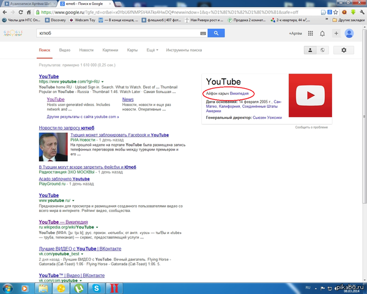The width and height of the screenshot is (367, 294).
Task: Open the on-screen keyboard icon in search box
Action: click(203, 33)
